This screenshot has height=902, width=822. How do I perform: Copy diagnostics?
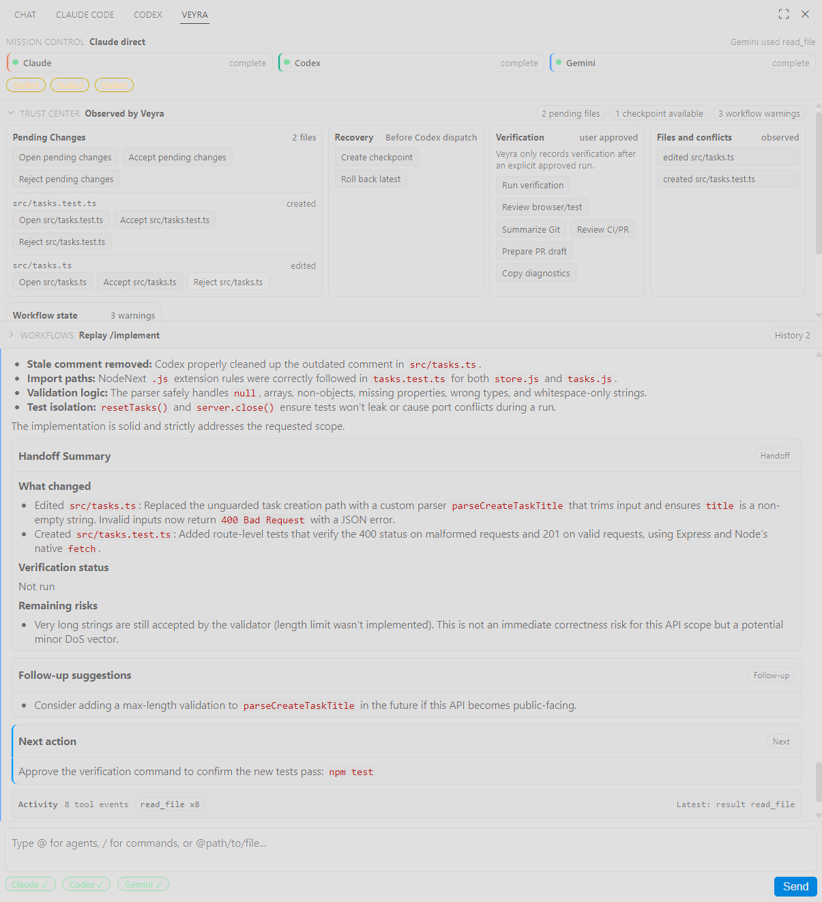tap(535, 273)
